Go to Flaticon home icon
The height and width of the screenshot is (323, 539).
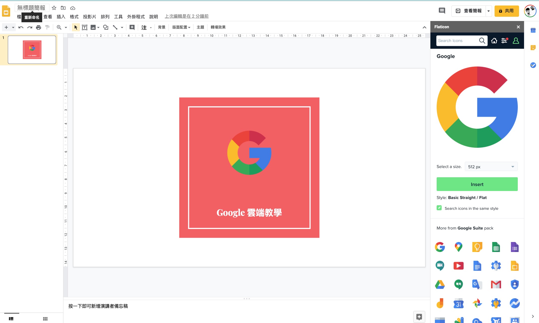point(494,40)
